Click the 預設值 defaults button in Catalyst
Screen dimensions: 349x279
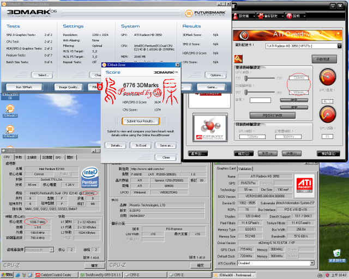pos(328,154)
